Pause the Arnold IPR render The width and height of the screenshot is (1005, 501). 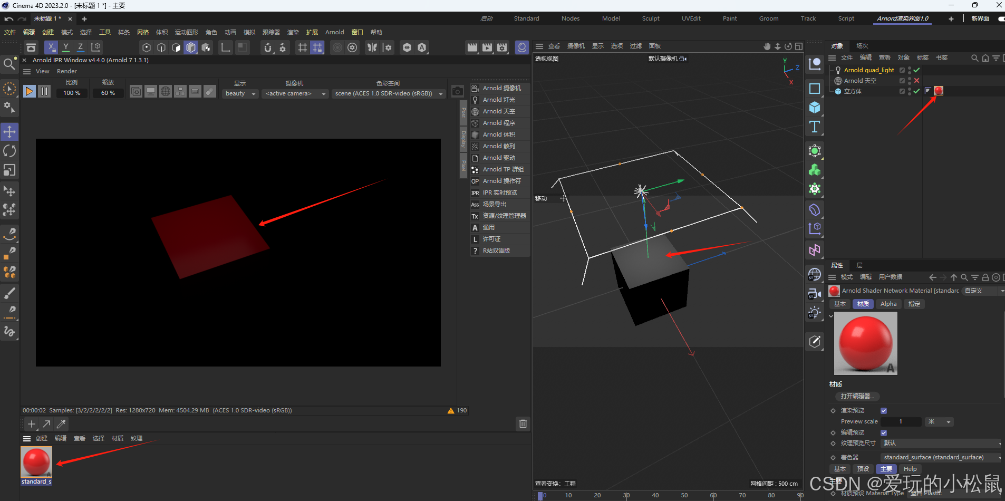[44, 92]
